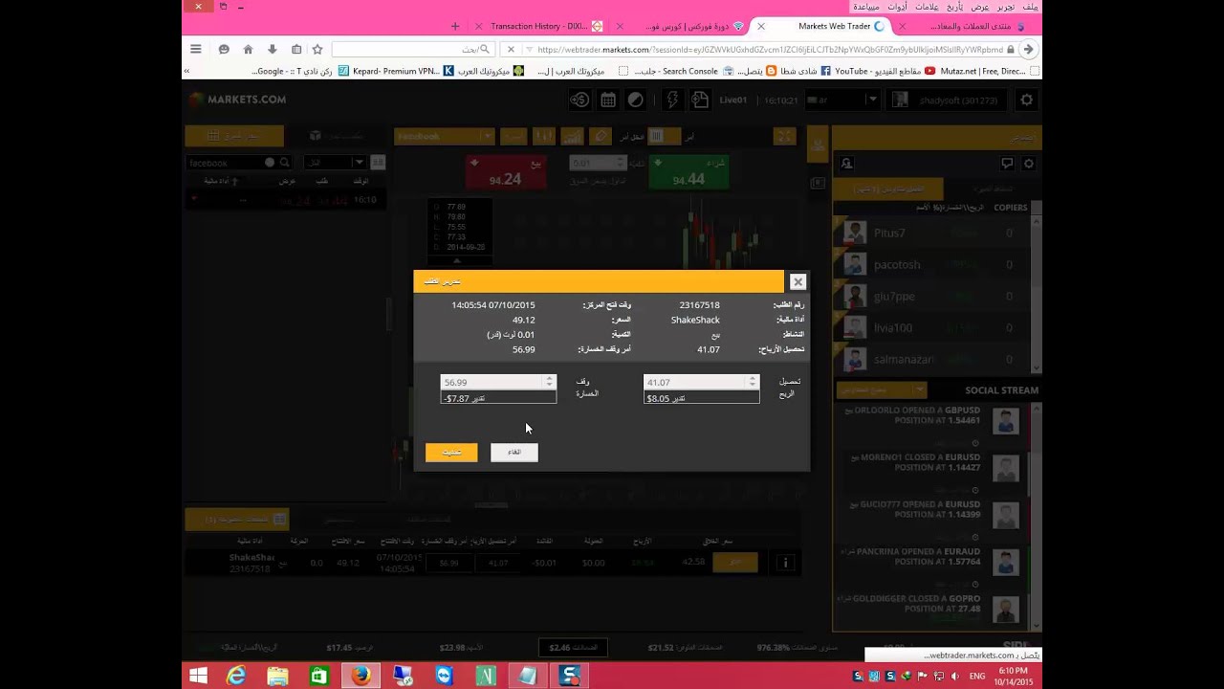Open Firefox from taskbar

361,676
